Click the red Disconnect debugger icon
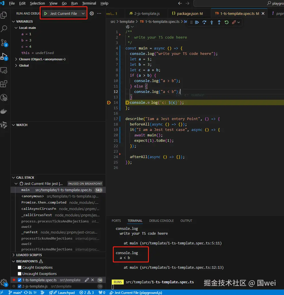284x295 pixels. (233, 22)
